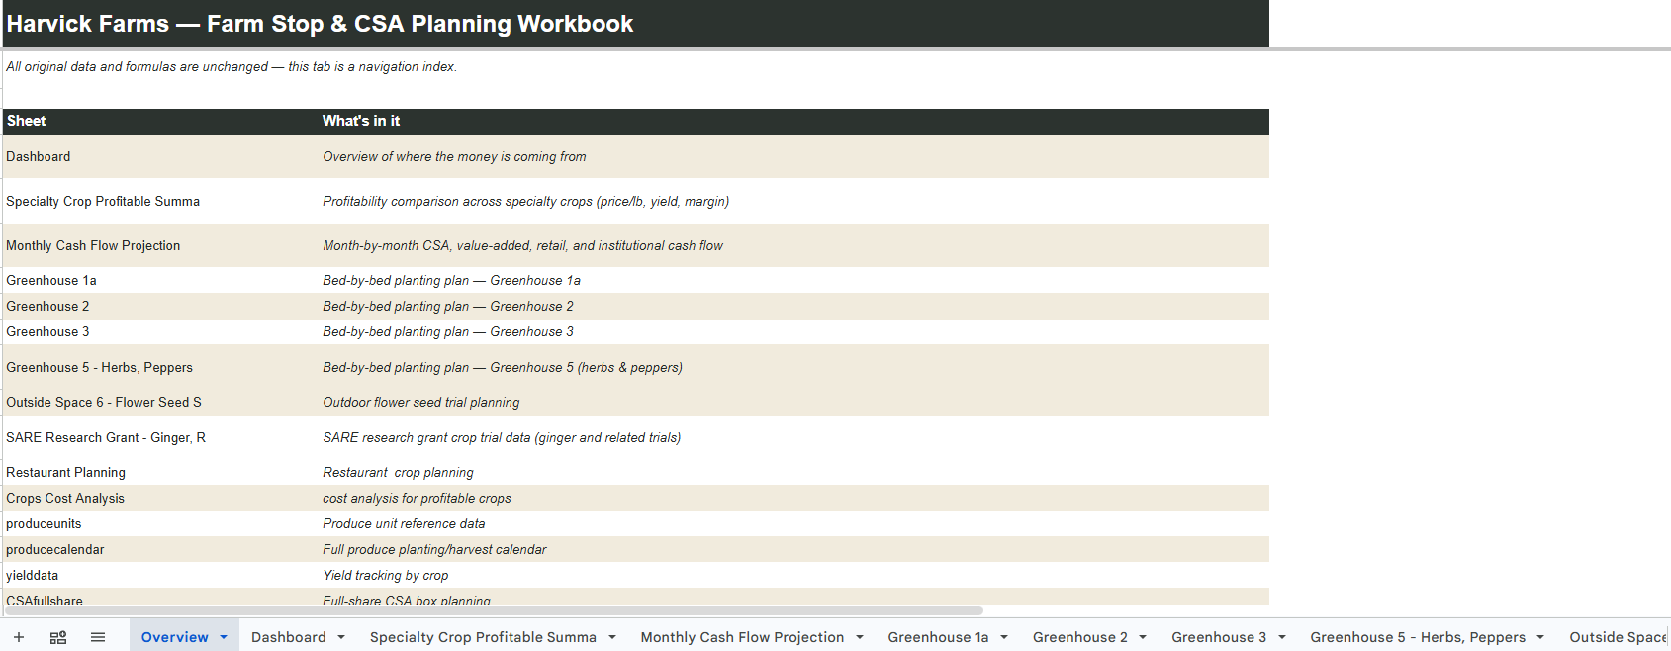Select 'Produce unit reference data' cell
The height and width of the screenshot is (651, 1671).
pos(793,523)
